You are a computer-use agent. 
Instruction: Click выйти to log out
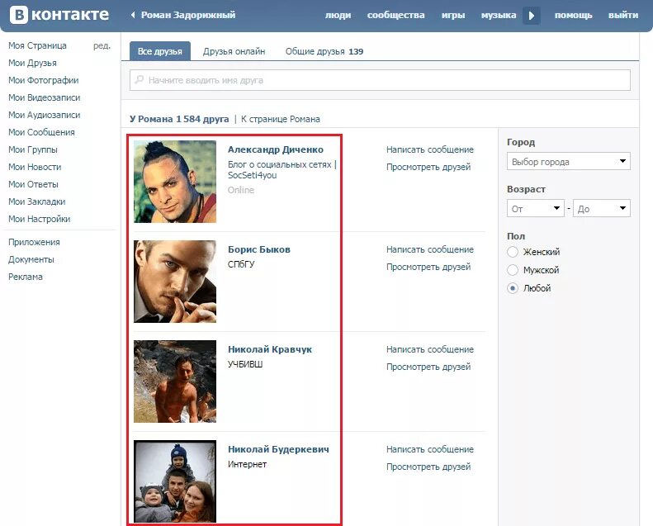click(x=623, y=16)
